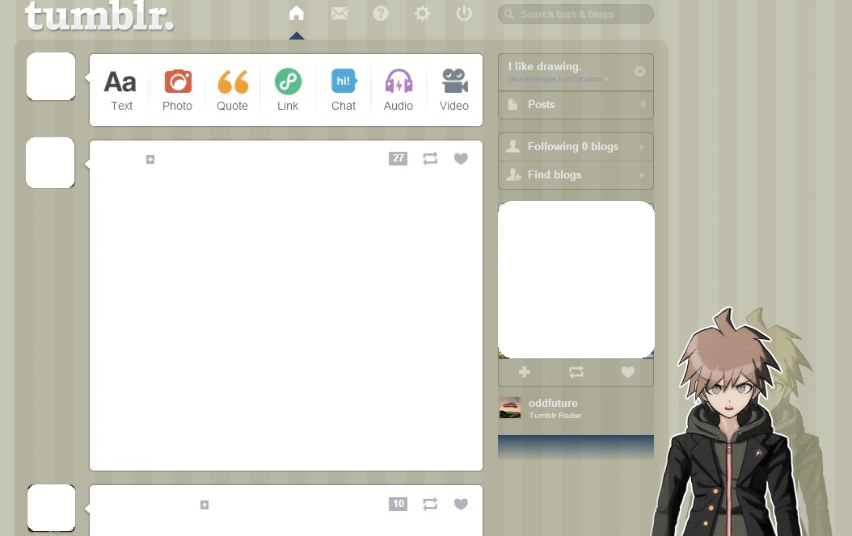Image resolution: width=852 pixels, height=536 pixels.
Task: Like the post with 10 notes
Action: tap(461, 504)
